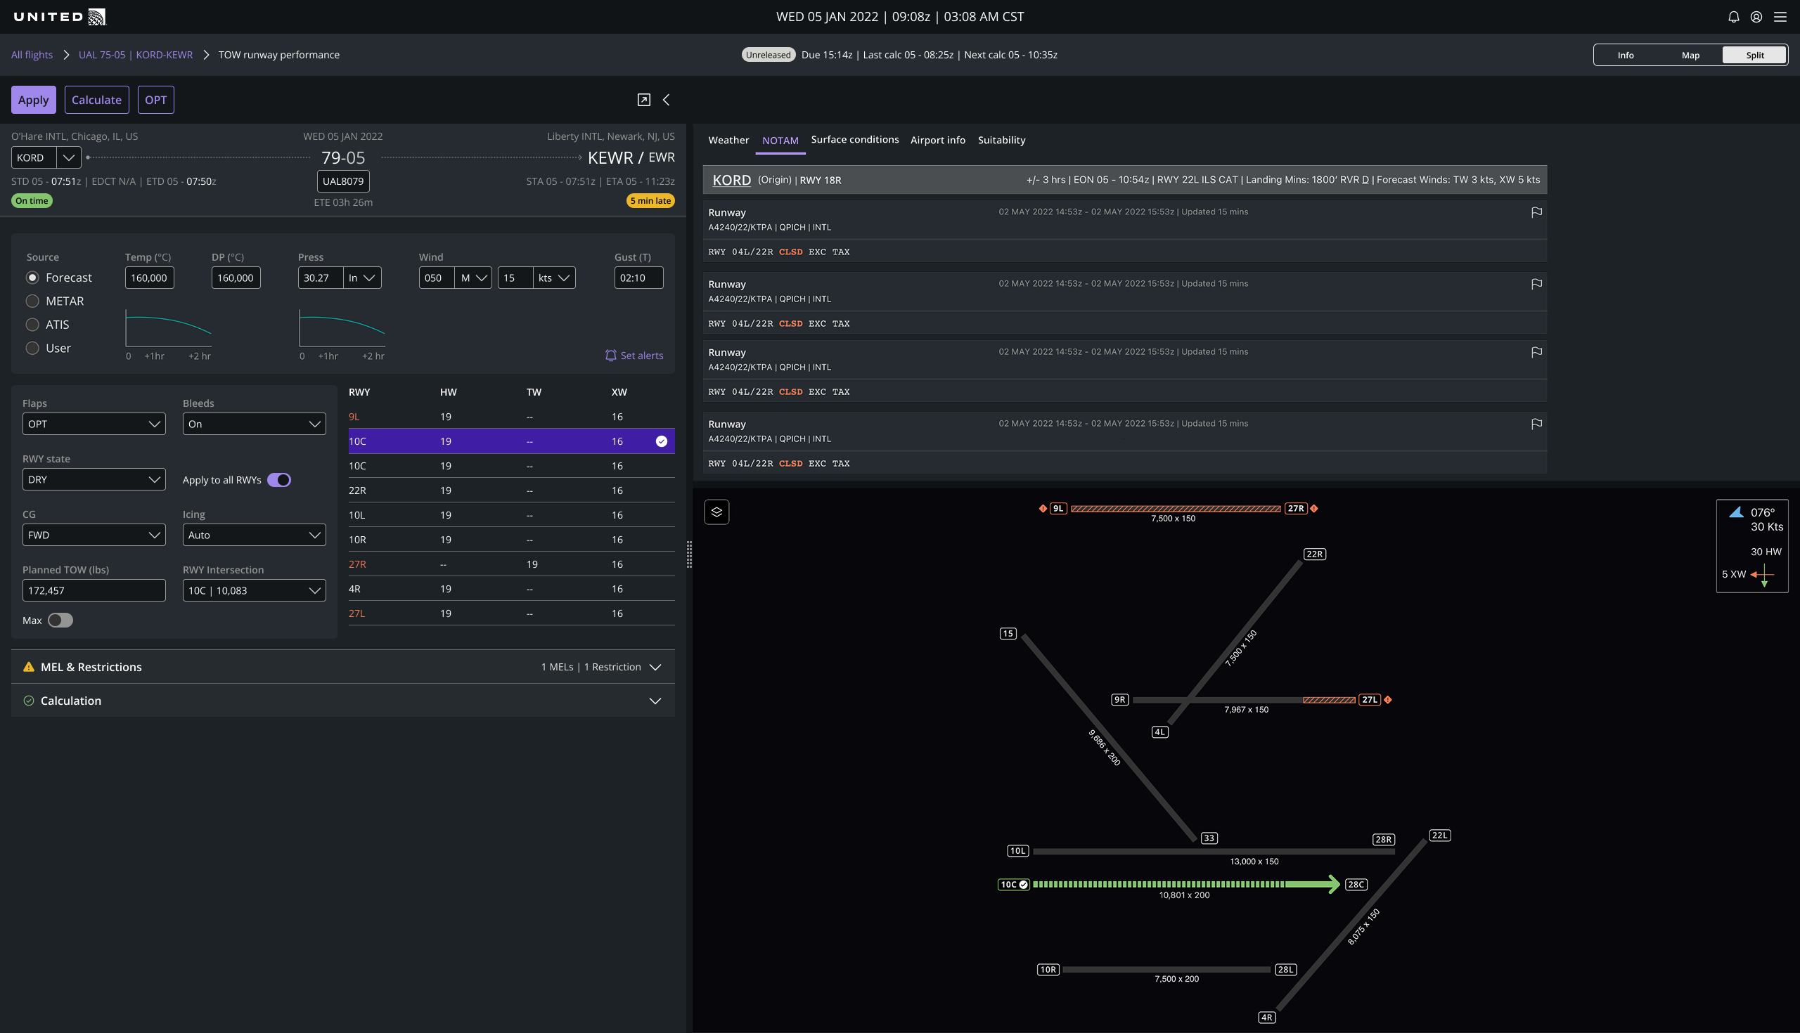Click the Calculate button

coord(96,100)
